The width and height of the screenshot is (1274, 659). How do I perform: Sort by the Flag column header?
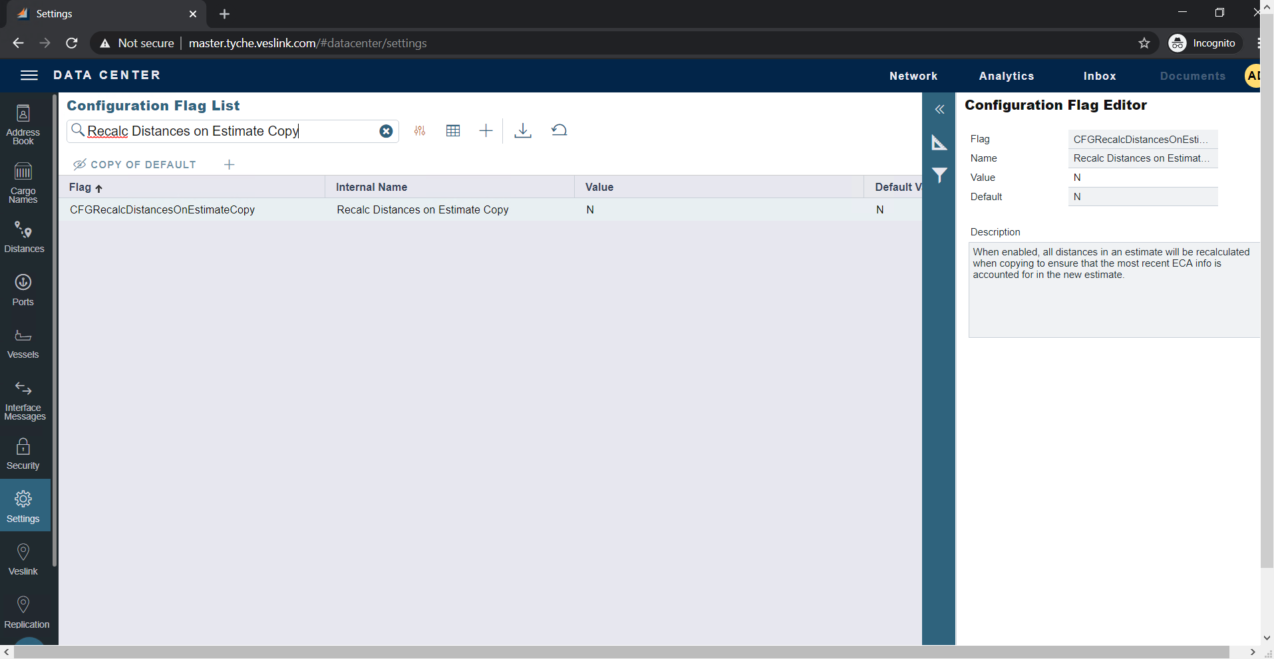[x=80, y=188]
